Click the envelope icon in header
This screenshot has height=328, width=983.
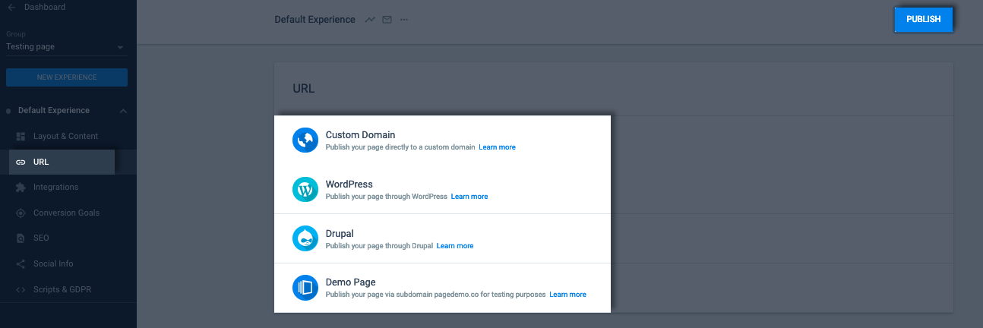pos(387,20)
